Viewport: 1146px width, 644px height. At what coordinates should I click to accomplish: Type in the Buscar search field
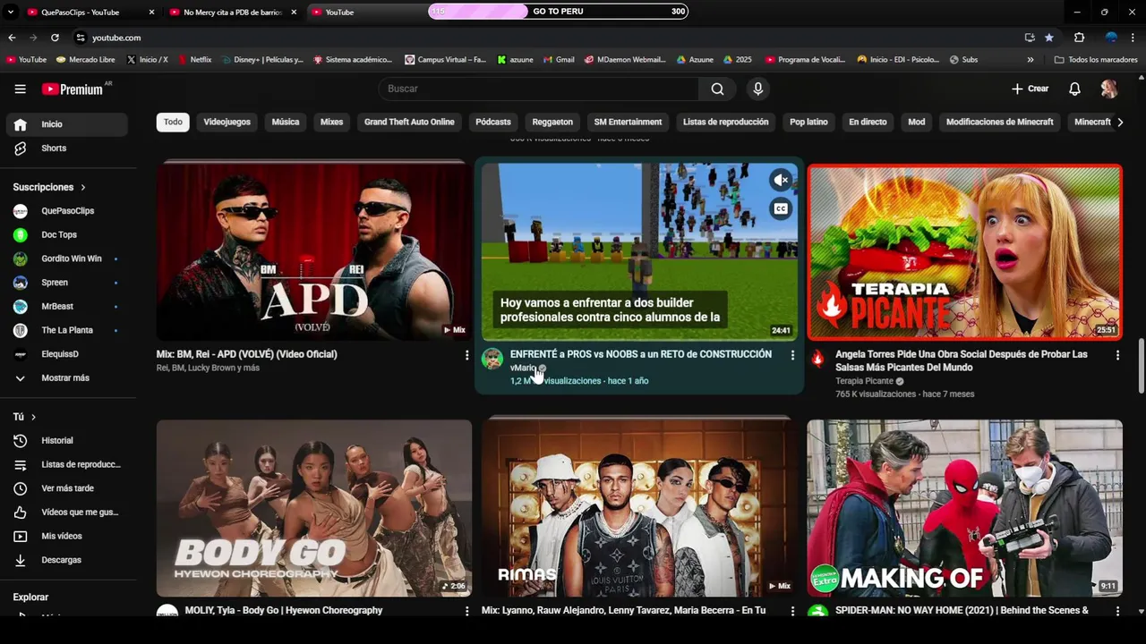[x=539, y=89]
